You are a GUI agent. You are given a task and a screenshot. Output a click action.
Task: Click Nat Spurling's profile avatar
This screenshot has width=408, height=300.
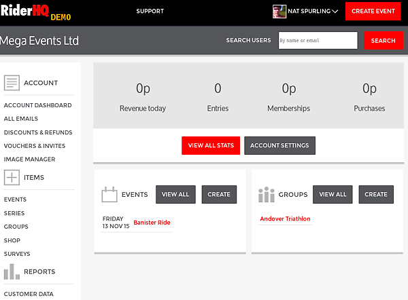[279, 12]
